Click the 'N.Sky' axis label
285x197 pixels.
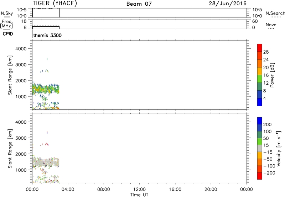[x=7, y=14]
